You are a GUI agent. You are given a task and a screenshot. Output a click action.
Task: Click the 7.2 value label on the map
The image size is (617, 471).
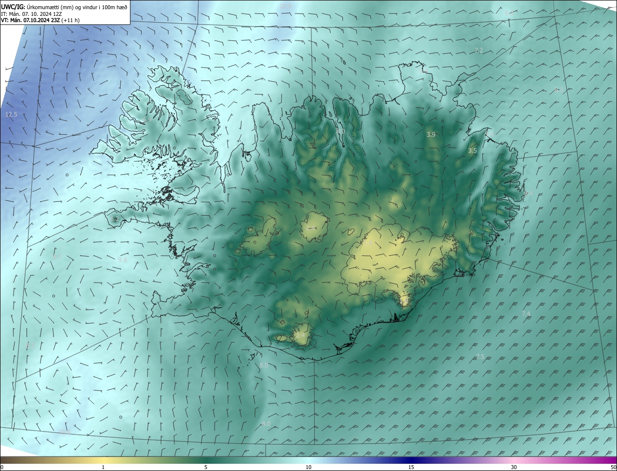(479, 51)
